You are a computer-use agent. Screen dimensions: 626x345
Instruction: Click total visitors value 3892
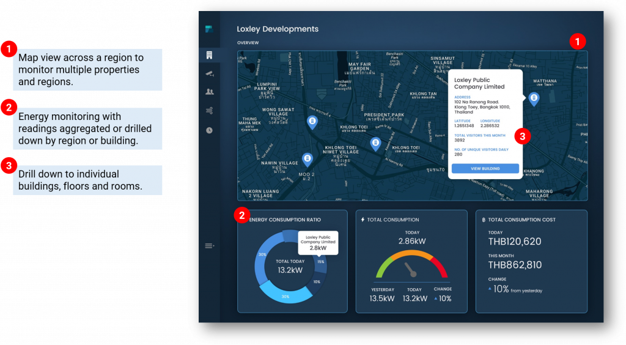pyautogui.click(x=460, y=140)
